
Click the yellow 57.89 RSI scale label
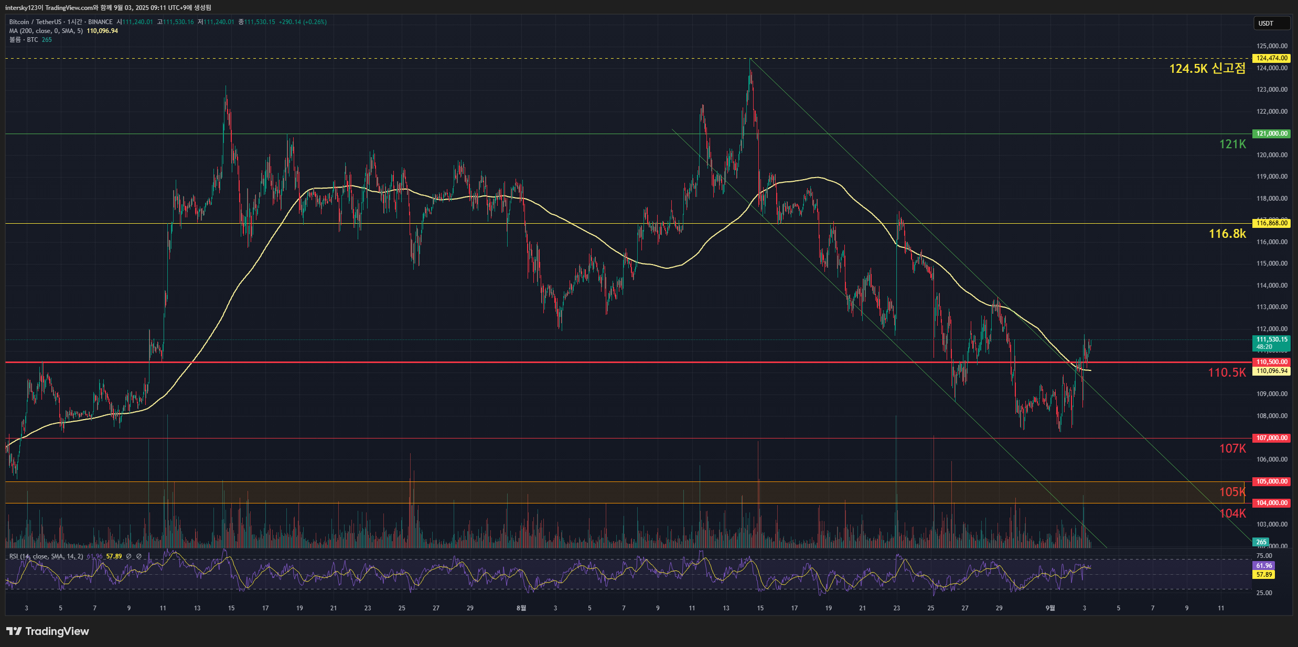[1264, 575]
